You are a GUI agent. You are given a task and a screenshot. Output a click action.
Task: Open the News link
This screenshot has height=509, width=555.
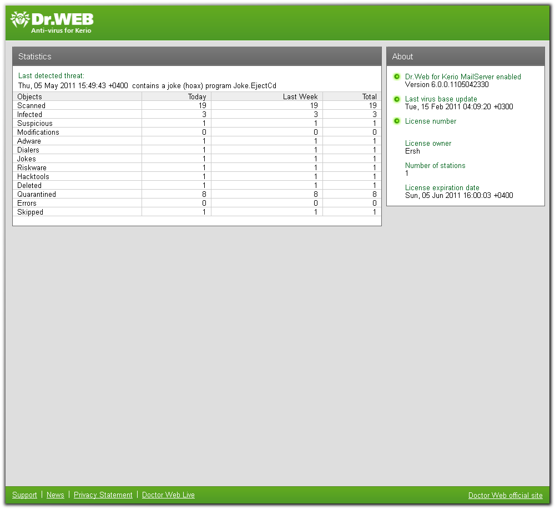[x=55, y=495]
